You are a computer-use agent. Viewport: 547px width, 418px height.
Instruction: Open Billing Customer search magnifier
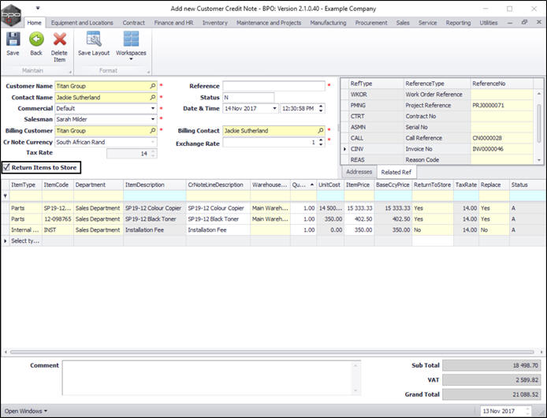(153, 131)
